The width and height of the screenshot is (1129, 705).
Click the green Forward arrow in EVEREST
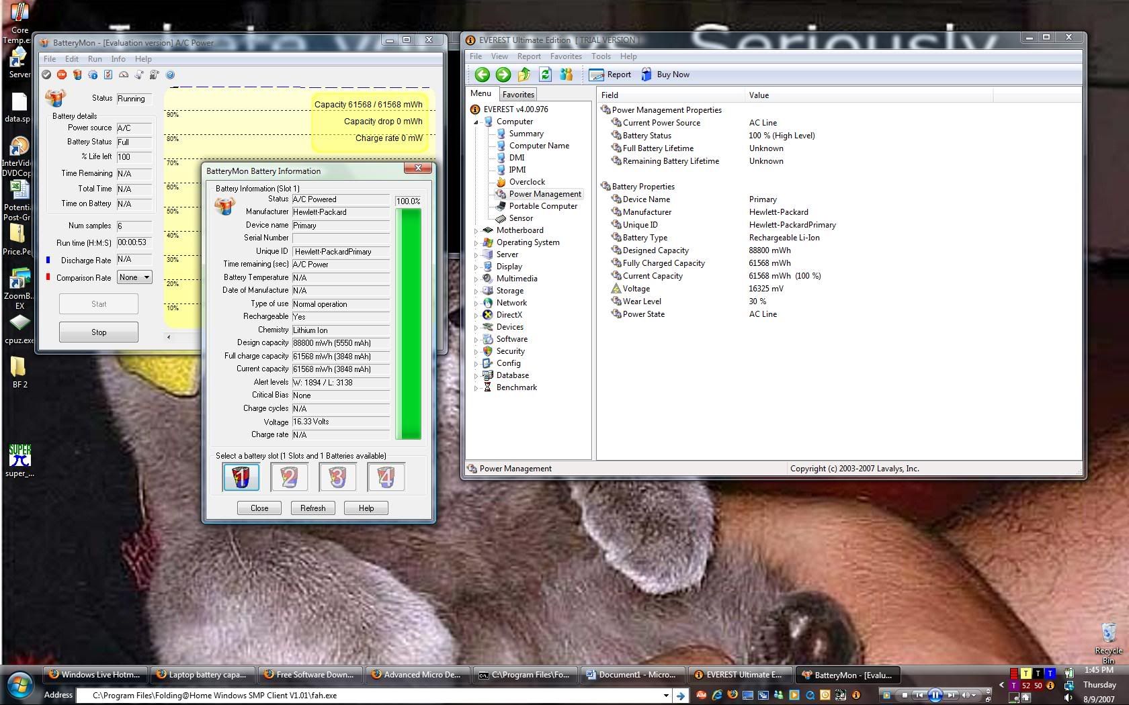503,75
